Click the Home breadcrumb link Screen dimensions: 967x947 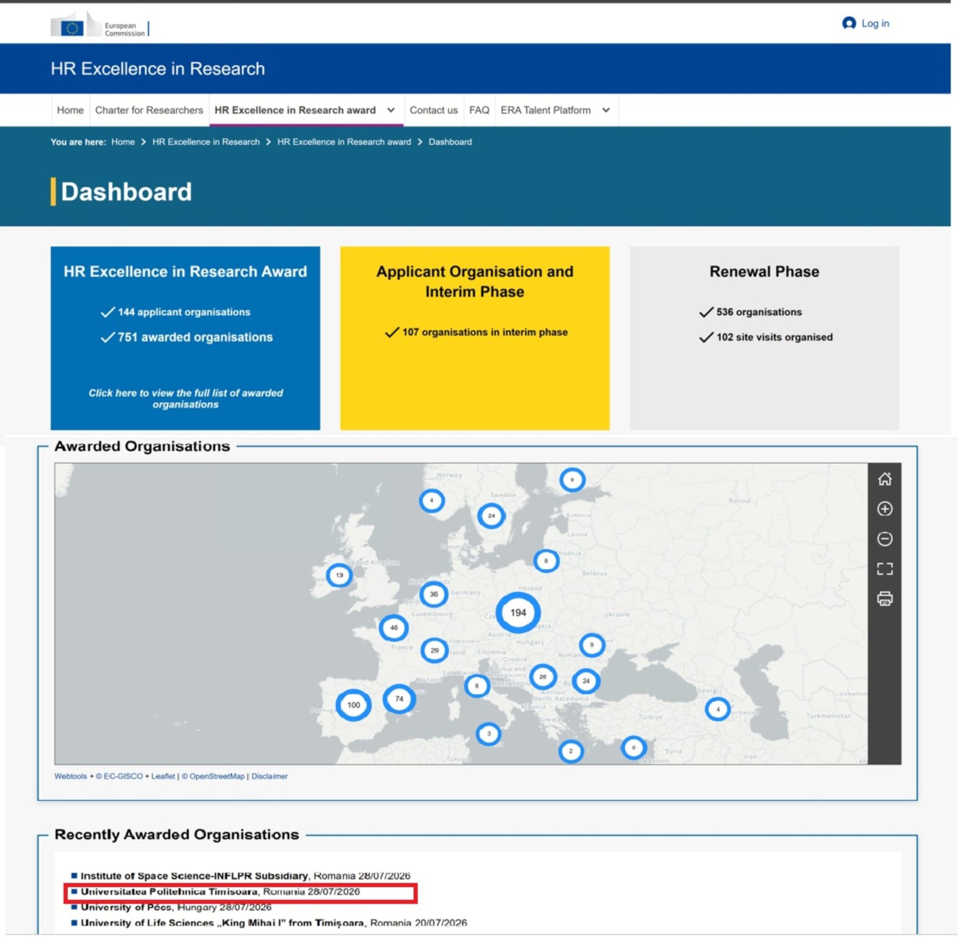point(123,142)
